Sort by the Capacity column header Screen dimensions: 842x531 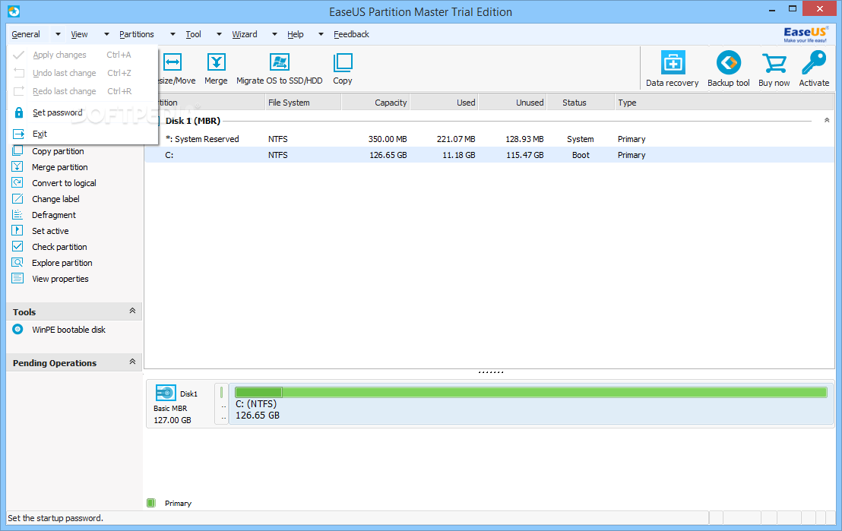click(x=375, y=102)
